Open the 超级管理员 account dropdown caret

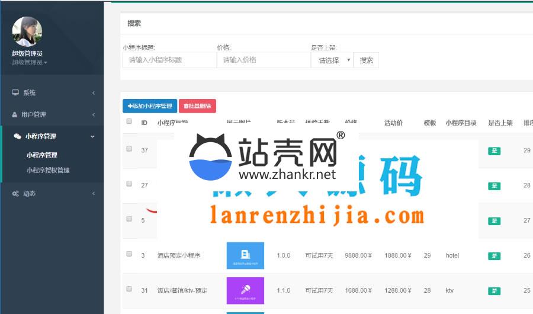click(46, 63)
